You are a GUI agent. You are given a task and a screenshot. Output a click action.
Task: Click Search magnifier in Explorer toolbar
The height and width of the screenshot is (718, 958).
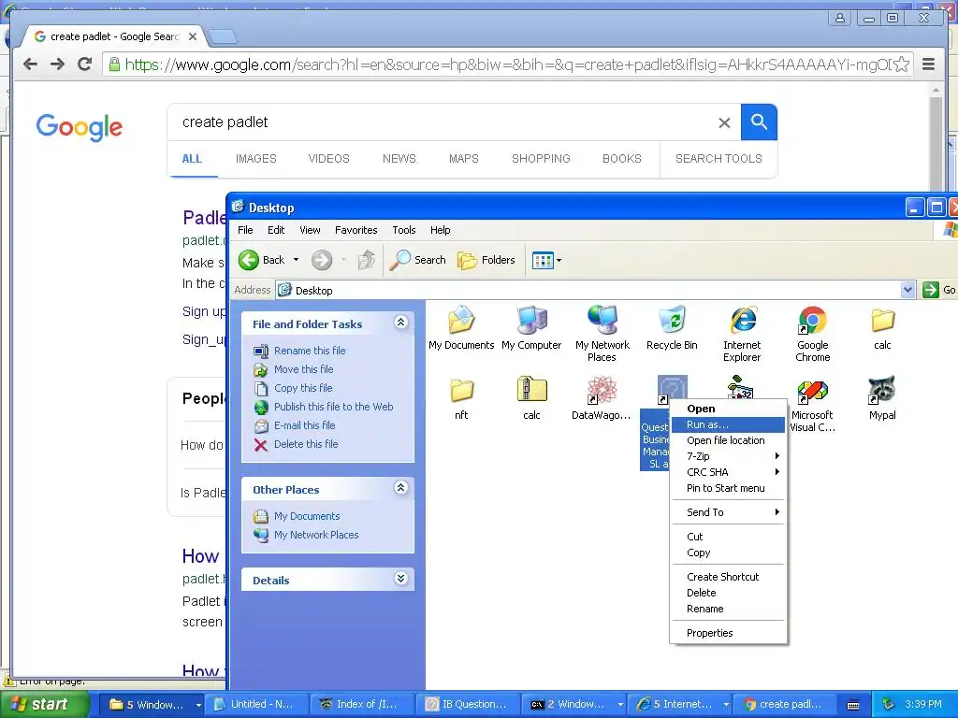(418, 260)
